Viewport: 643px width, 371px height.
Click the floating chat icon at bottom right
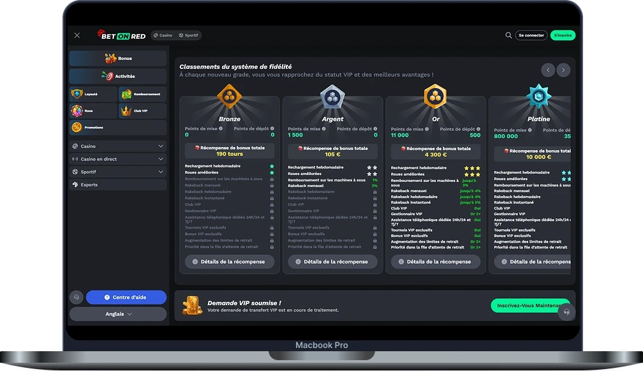tap(566, 312)
